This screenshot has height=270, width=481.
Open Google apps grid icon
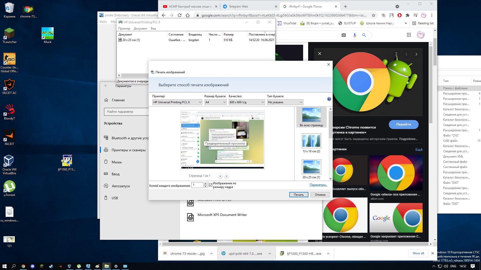click(409, 35)
